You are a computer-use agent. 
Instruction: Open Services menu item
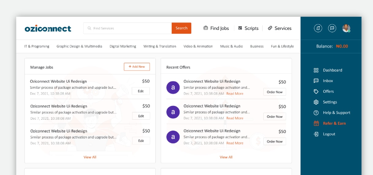(x=280, y=28)
